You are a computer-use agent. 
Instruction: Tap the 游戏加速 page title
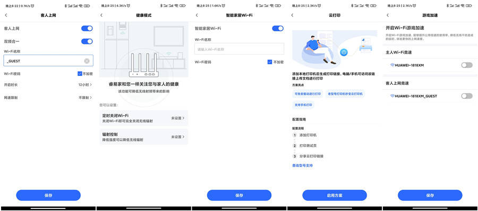[430, 15]
